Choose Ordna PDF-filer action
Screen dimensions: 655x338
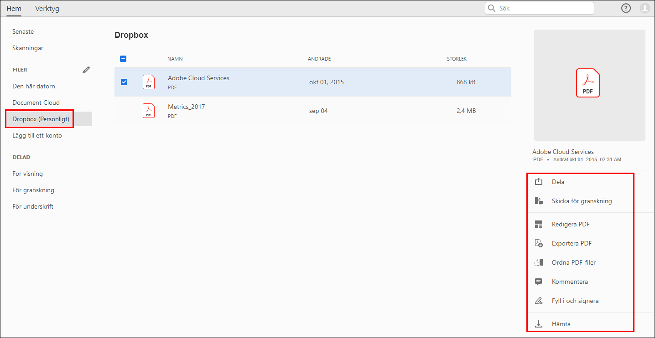coord(573,262)
